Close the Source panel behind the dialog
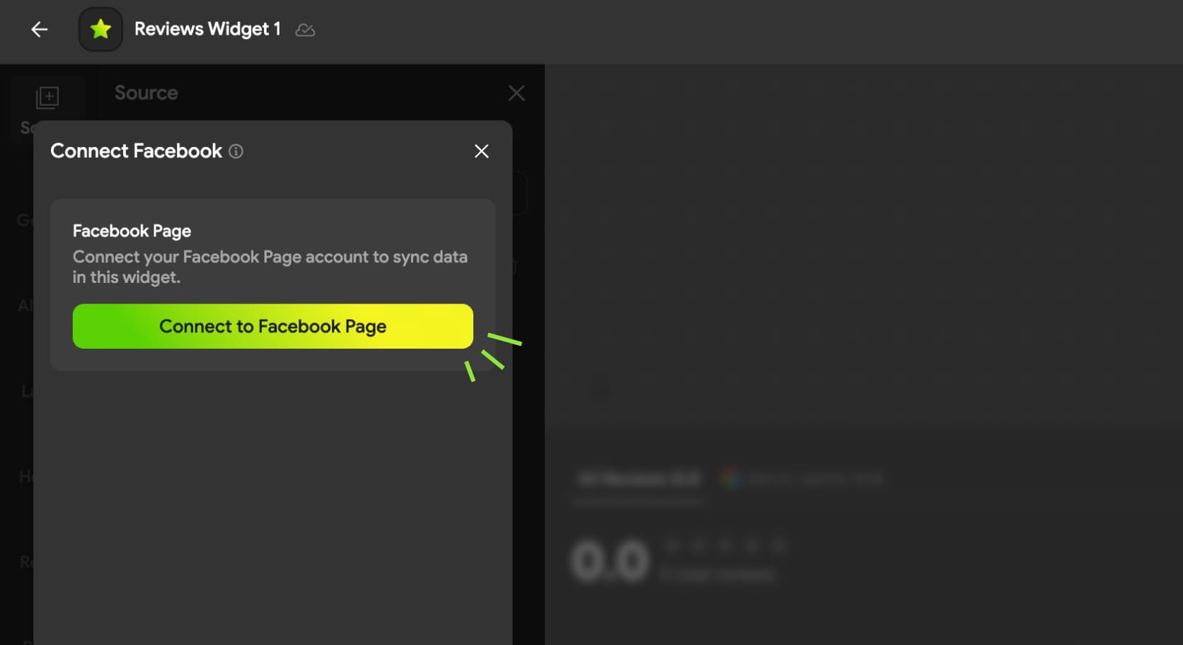1183x645 pixels. pyautogui.click(x=517, y=93)
